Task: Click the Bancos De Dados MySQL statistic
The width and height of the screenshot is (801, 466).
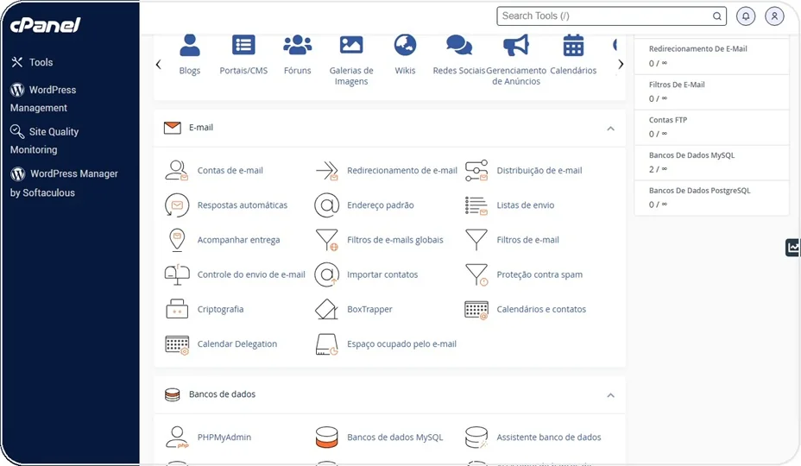Action: click(x=711, y=162)
